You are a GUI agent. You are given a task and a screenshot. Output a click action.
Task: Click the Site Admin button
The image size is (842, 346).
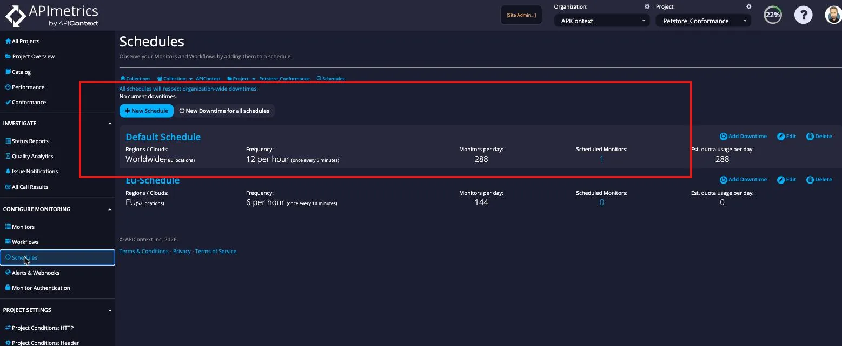click(521, 15)
